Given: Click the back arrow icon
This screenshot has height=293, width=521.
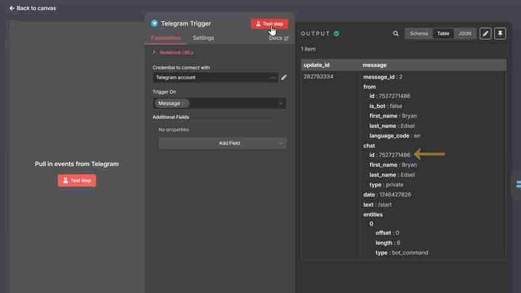Looking at the screenshot, I should [12, 8].
